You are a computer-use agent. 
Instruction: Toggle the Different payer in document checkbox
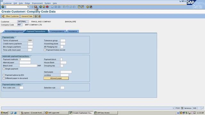pos(4,78)
